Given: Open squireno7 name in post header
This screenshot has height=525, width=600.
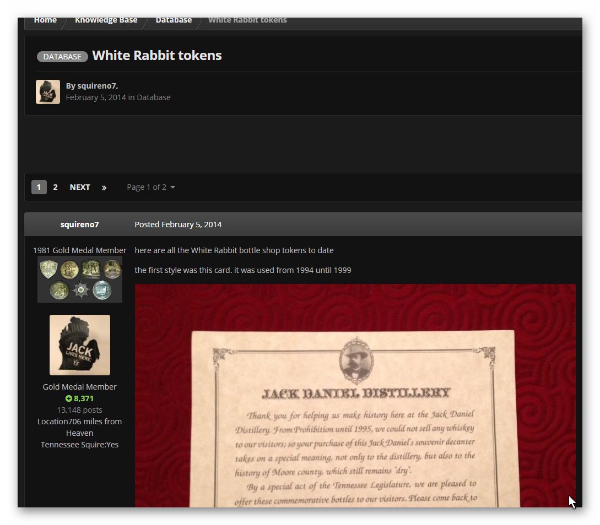Looking at the screenshot, I should 79,225.
